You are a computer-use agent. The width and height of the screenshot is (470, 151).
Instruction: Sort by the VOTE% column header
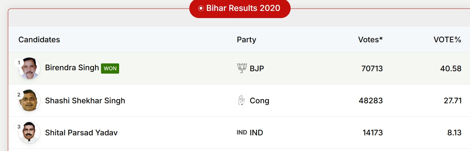(447, 40)
